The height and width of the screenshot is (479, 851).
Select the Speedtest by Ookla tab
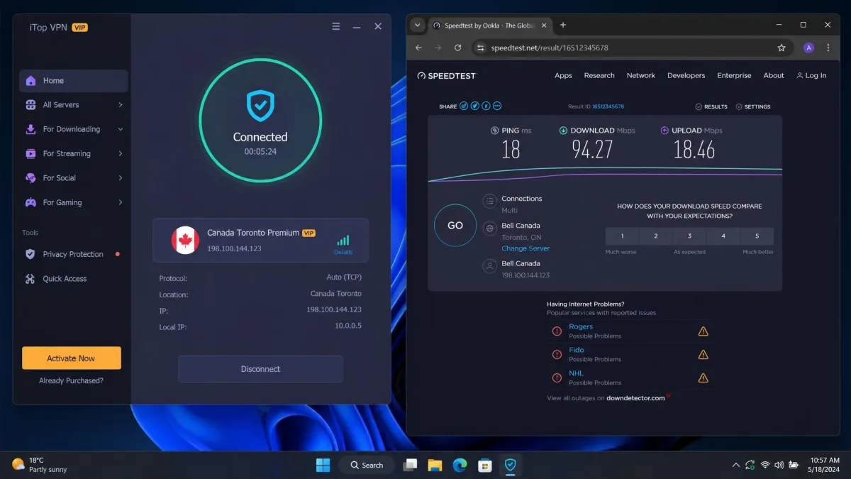click(x=490, y=26)
